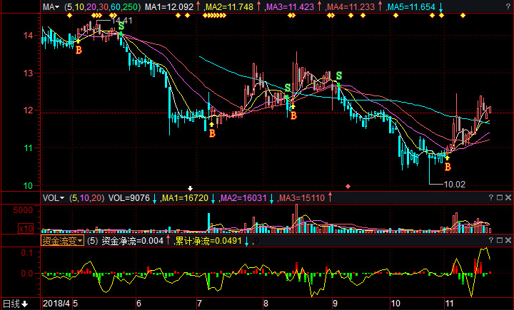Click the 14.41 high price label
Image resolution: width=514 pixels, height=310 pixels.
(121, 20)
